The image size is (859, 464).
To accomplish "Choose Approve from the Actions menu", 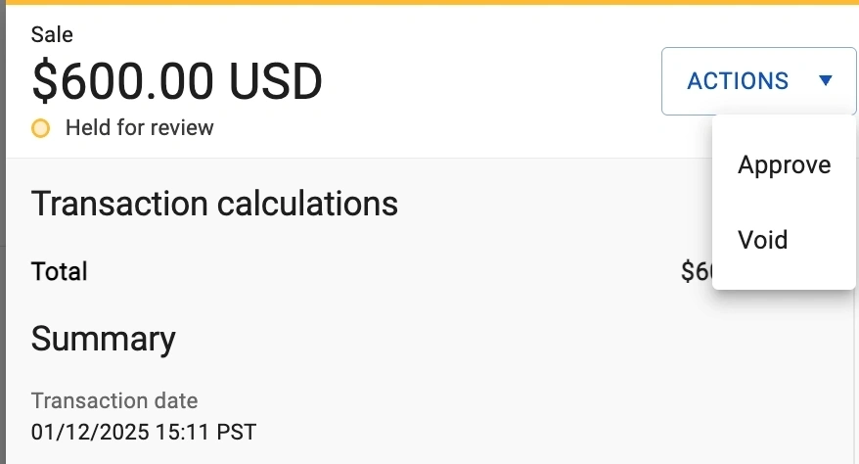I will point(784,165).
